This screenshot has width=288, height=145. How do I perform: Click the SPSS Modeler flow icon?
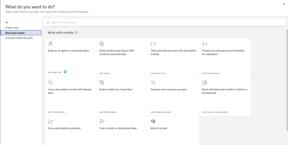click(102, 82)
